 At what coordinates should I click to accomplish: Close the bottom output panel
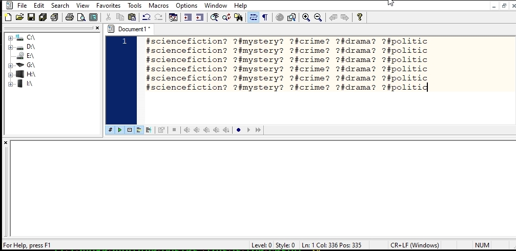[6, 142]
